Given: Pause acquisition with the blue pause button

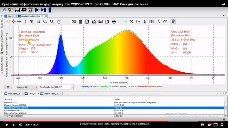Looking at the screenshot, I should (x=50, y=10).
